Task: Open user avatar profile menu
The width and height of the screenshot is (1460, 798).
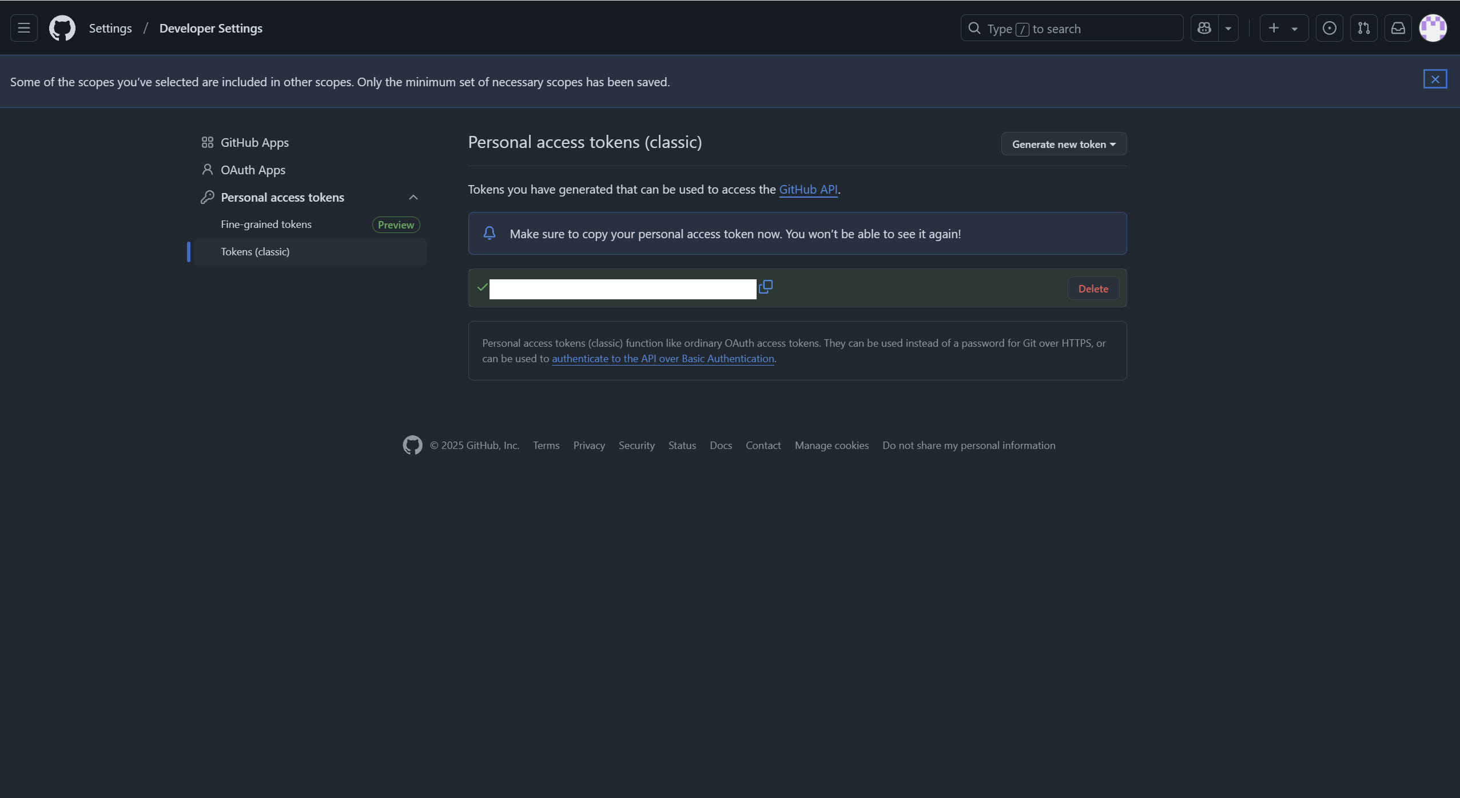Action: click(1433, 28)
